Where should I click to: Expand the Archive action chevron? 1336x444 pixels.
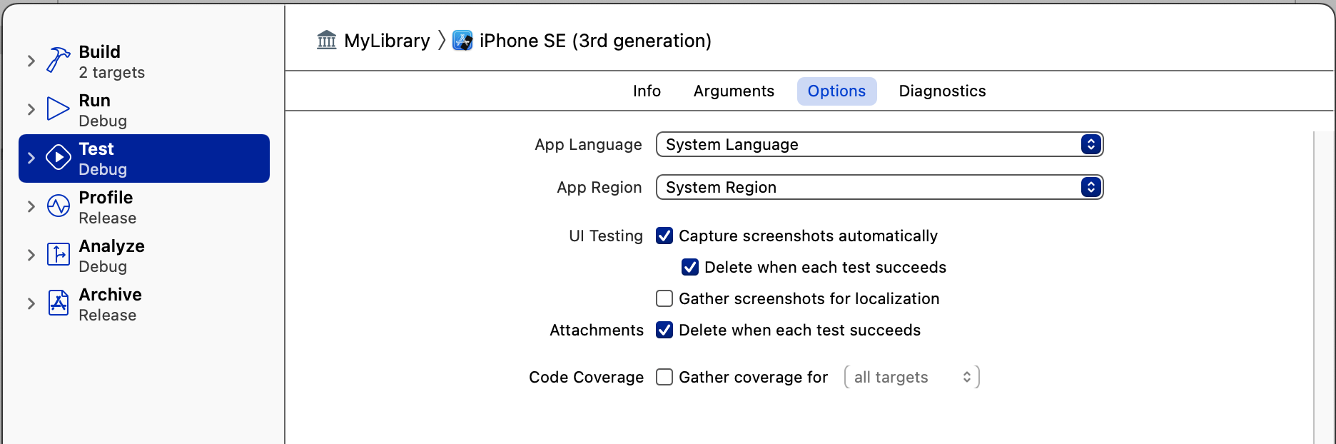tap(31, 303)
